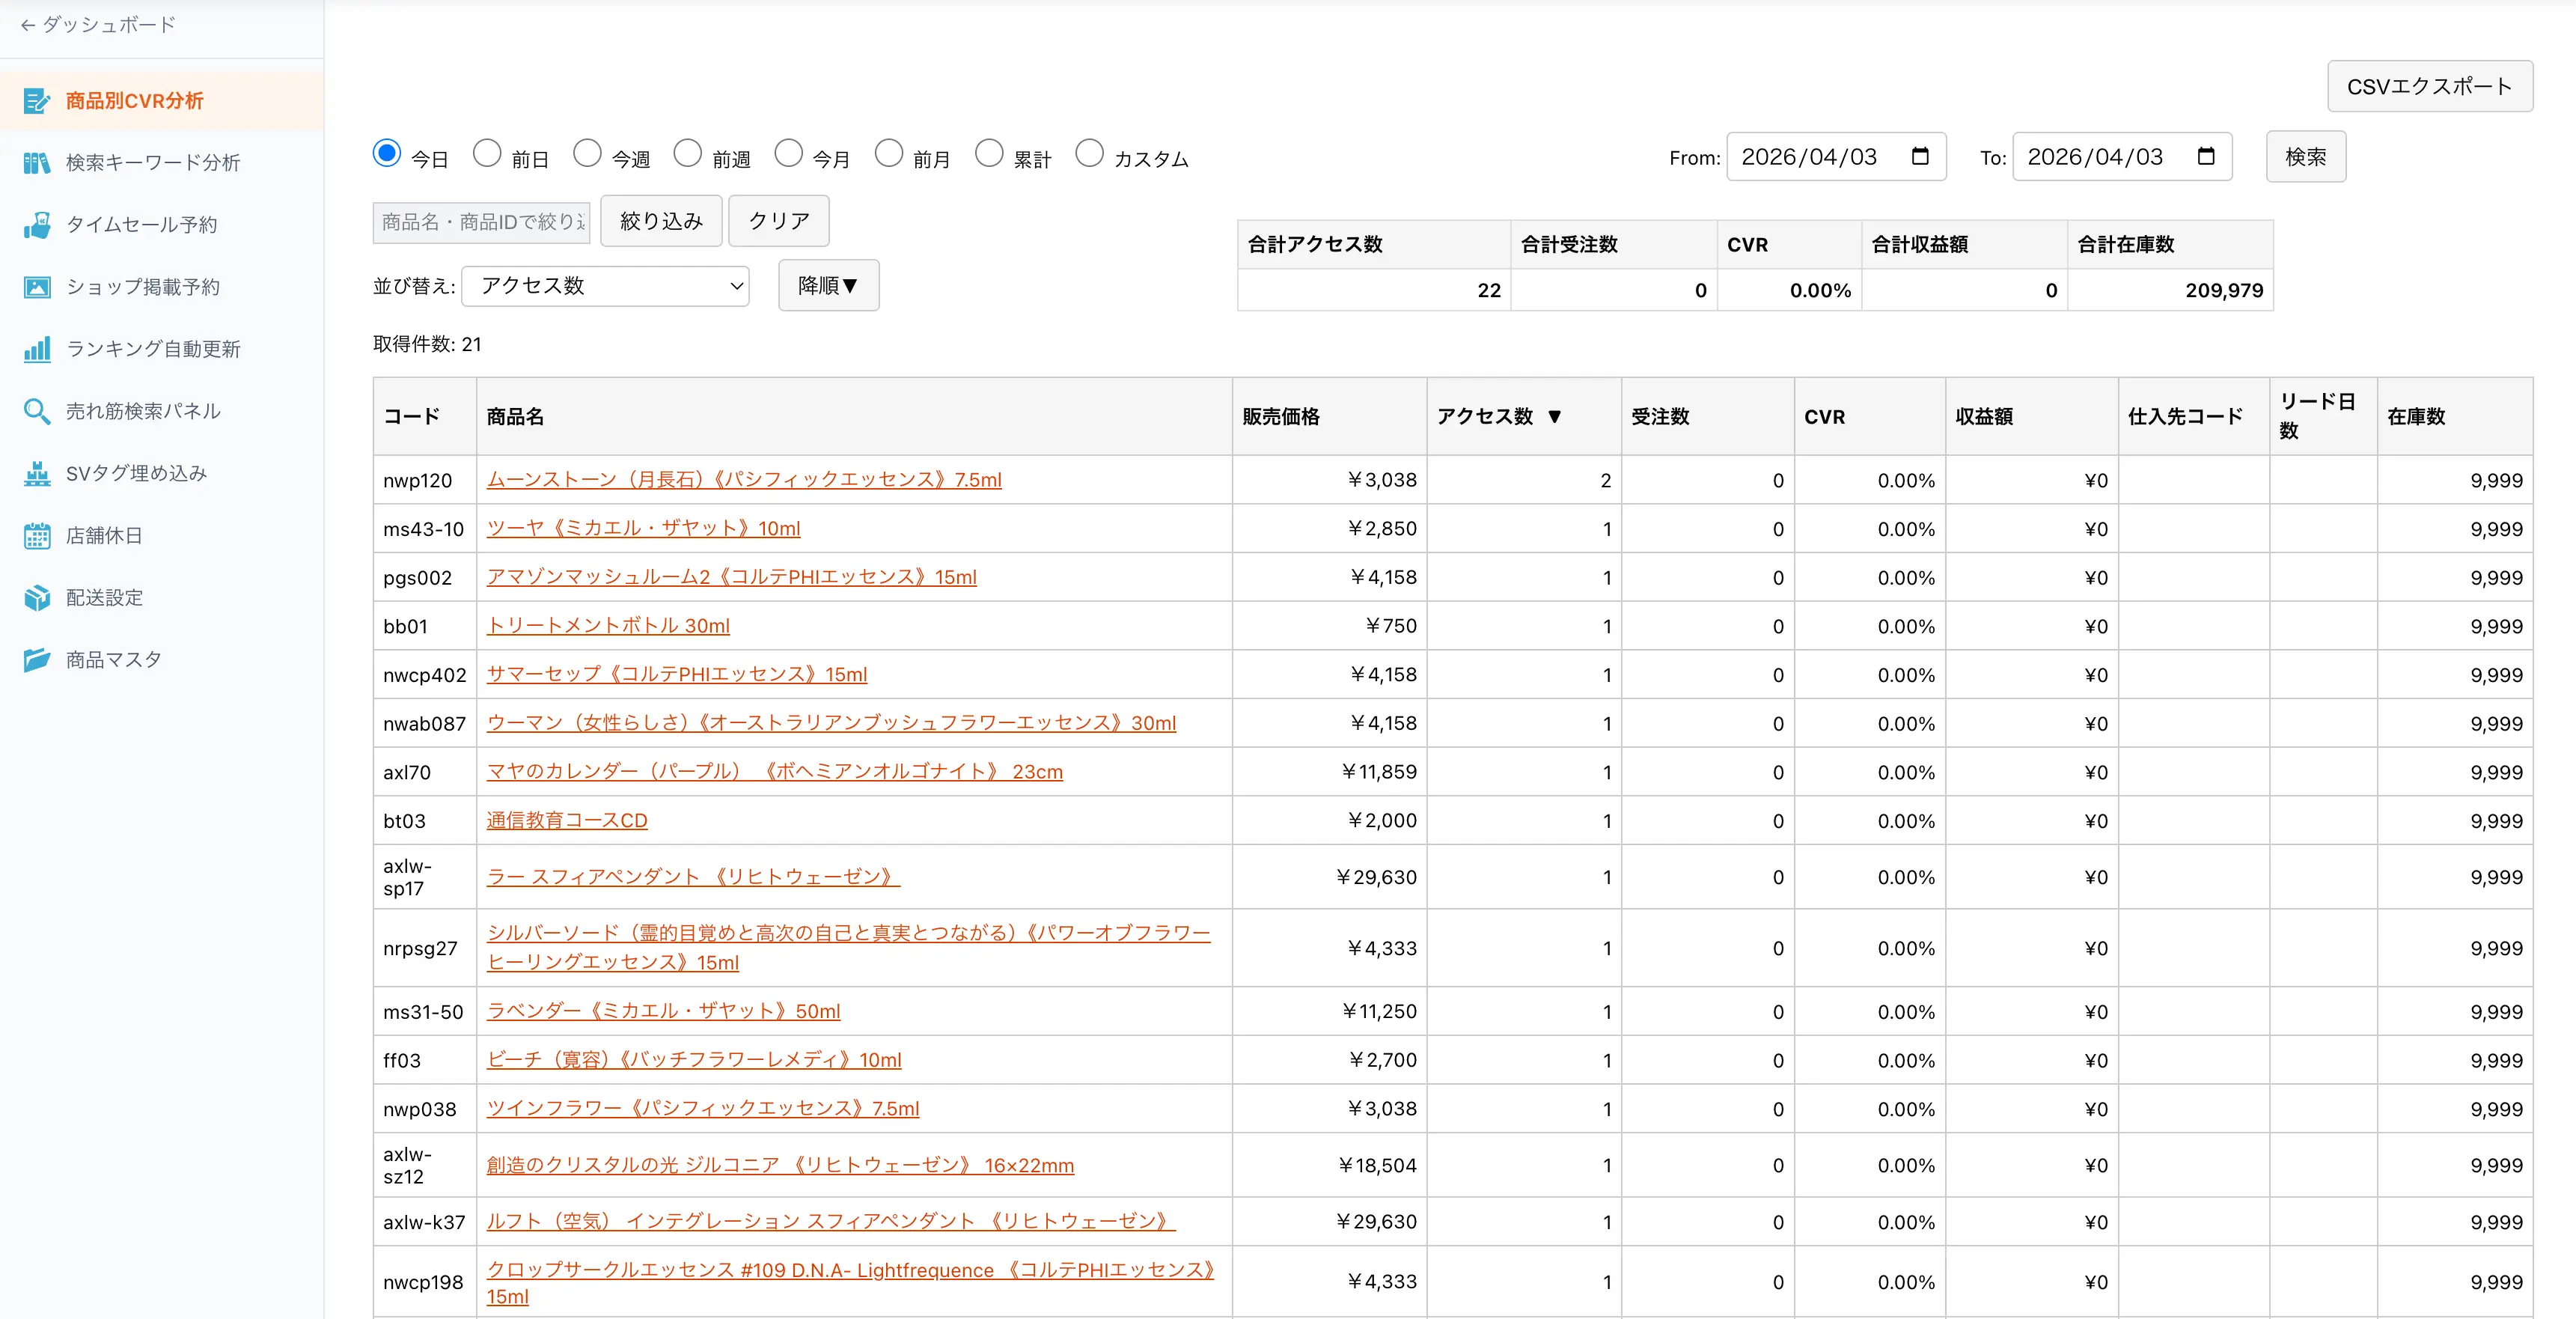Open アマゾンマッシュルーム2 15ml product link
The width and height of the screenshot is (2576, 1319).
tap(731, 577)
